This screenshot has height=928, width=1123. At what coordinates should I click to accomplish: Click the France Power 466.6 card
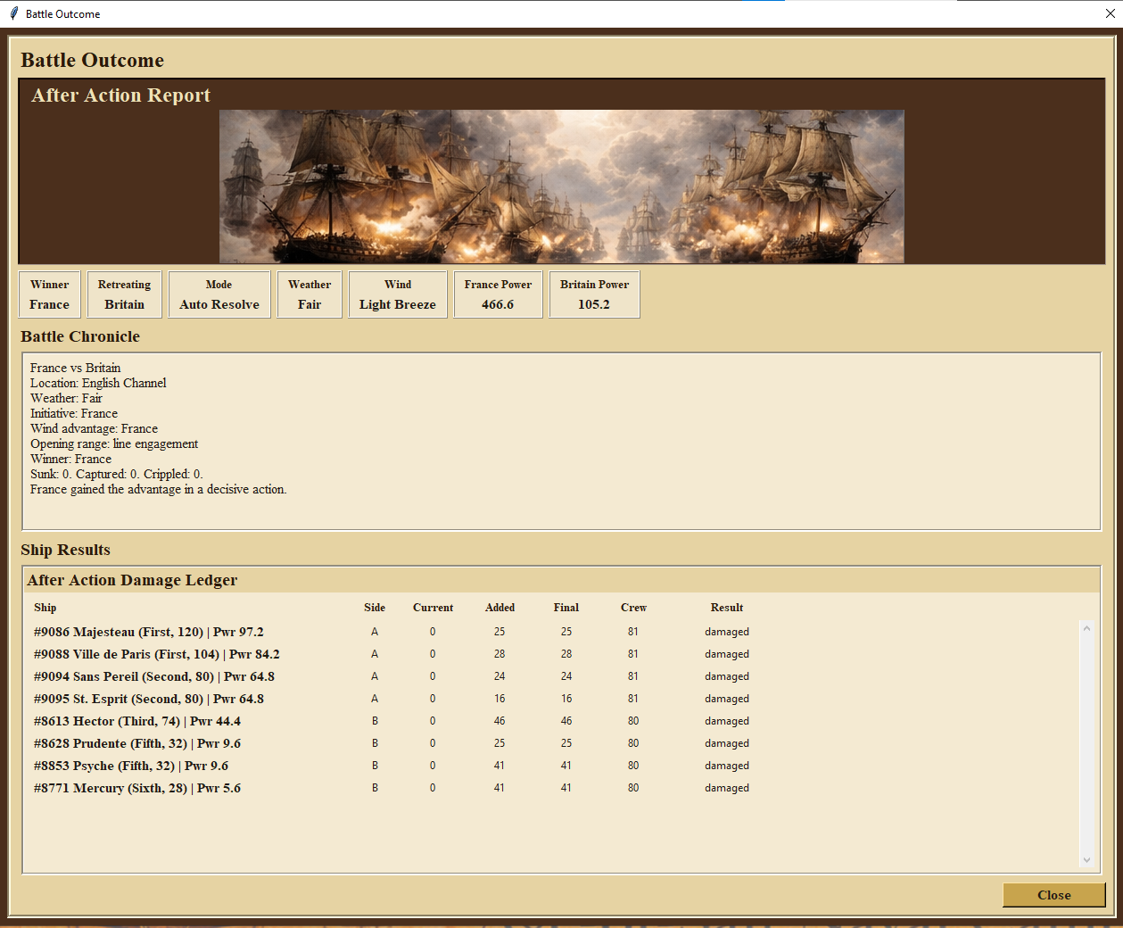(498, 294)
